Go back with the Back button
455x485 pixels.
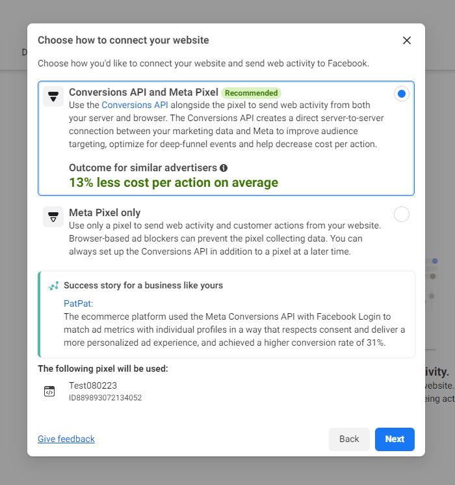[349, 439]
